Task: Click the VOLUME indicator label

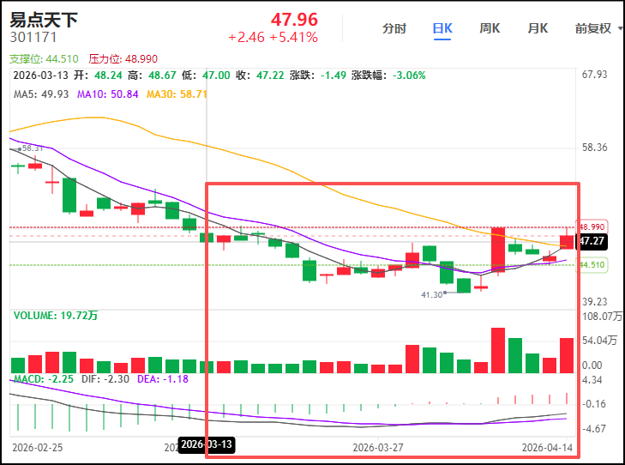Action: pos(56,316)
